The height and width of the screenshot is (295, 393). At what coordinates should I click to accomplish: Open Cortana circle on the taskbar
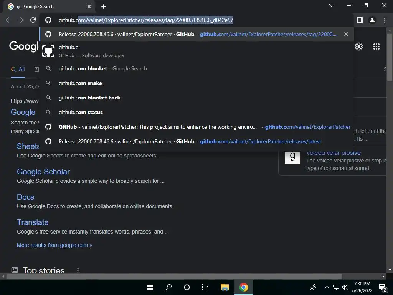point(187,287)
